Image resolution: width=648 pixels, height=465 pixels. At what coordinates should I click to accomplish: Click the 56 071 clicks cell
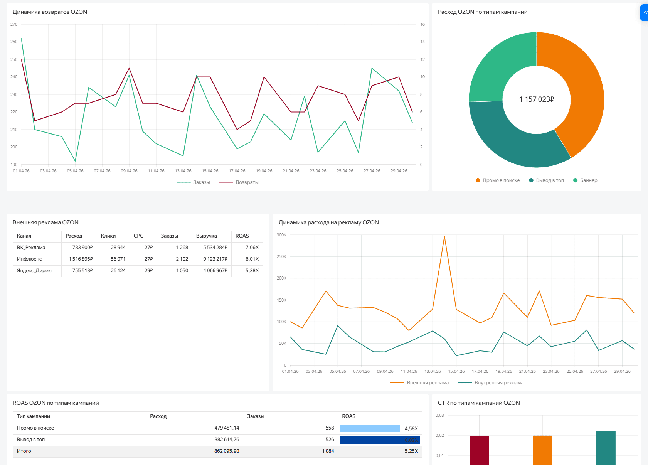[113, 259]
